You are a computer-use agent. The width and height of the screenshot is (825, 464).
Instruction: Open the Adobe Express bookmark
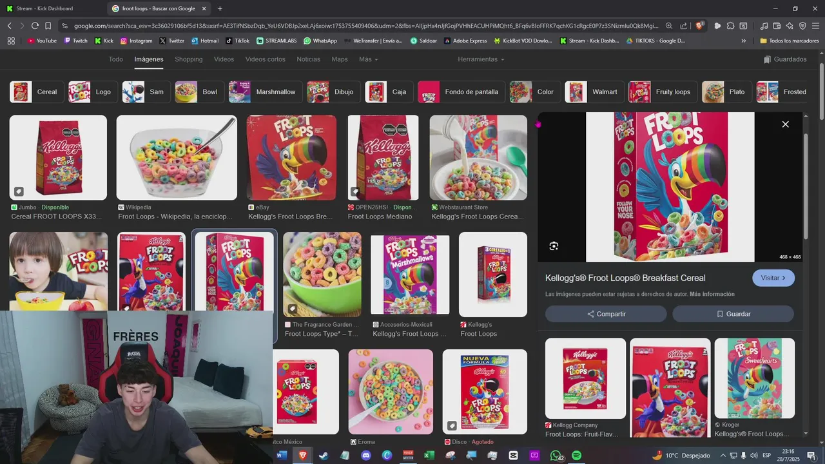tap(465, 41)
